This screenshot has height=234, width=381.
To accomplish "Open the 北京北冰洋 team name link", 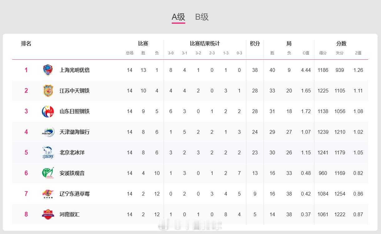I will click(72, 152).
